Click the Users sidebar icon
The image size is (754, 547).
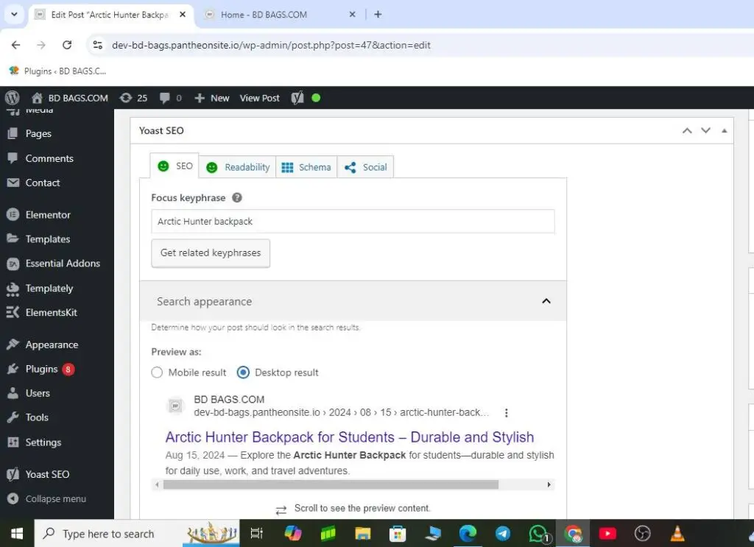pyautogui.click(x=13, y=393)
